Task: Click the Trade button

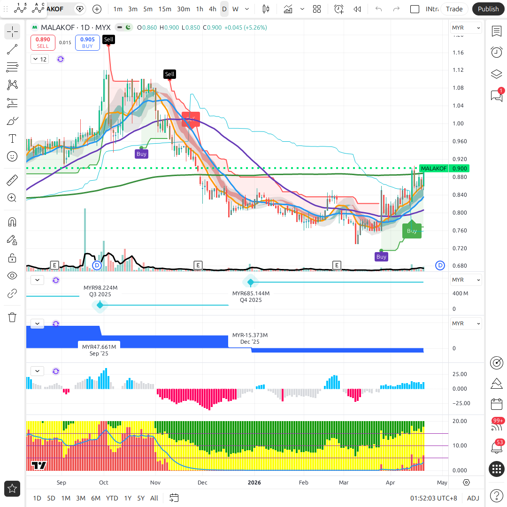Action: coord(454,9)
